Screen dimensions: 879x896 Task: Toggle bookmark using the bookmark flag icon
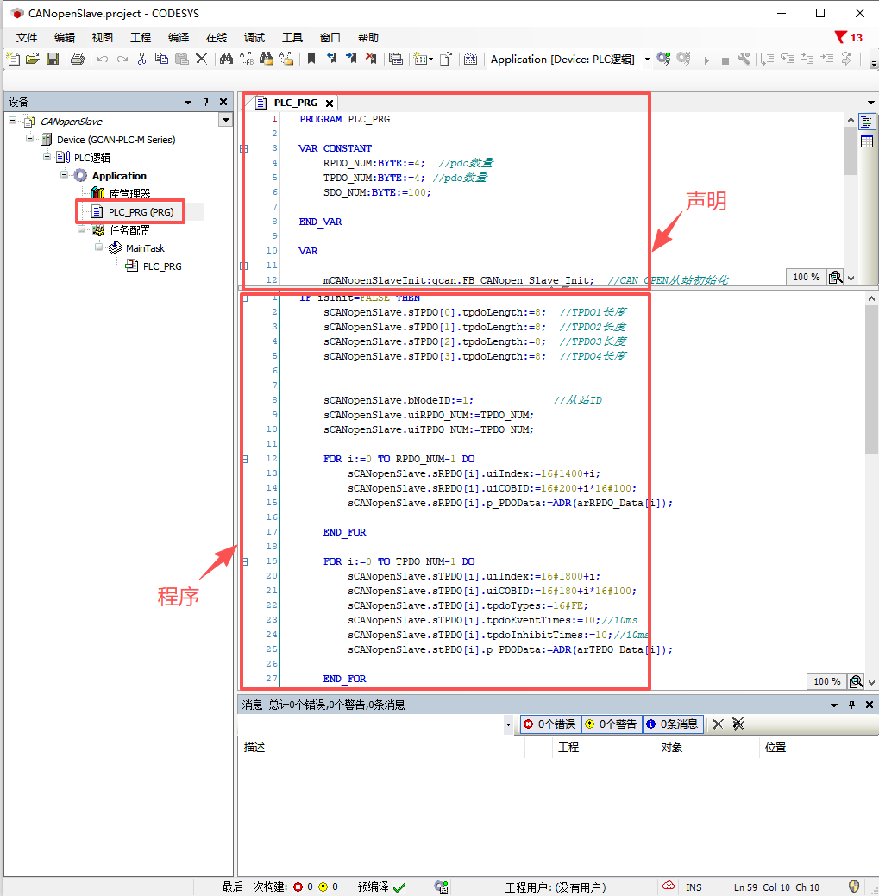tap(311, 59)
